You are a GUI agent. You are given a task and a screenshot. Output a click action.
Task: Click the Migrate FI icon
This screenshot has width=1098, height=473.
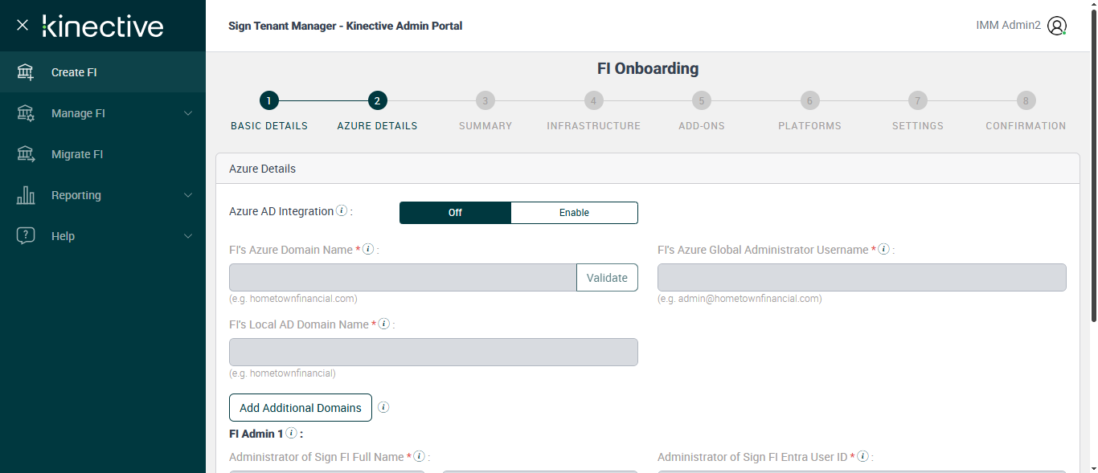(x=26, y=154)
